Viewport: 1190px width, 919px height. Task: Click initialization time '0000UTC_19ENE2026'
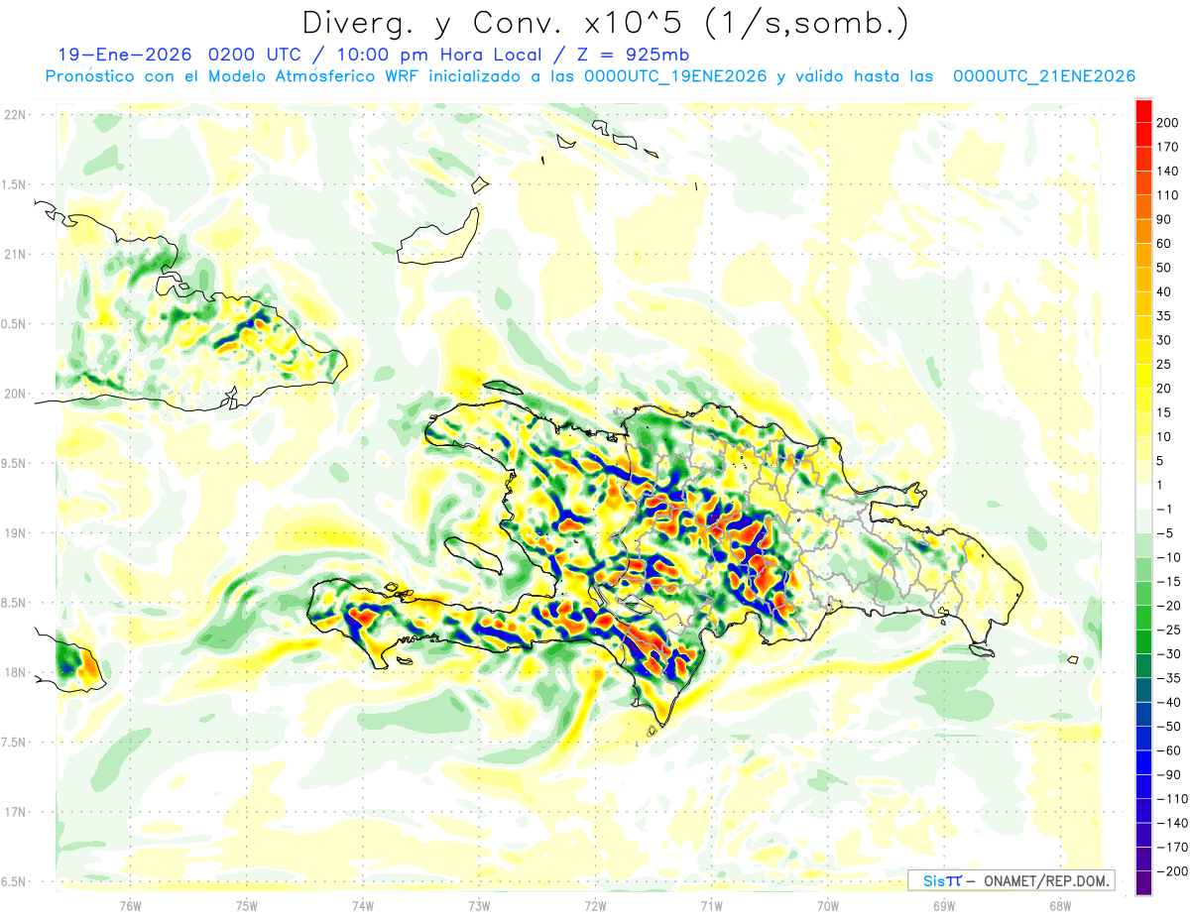click(675, 76)
